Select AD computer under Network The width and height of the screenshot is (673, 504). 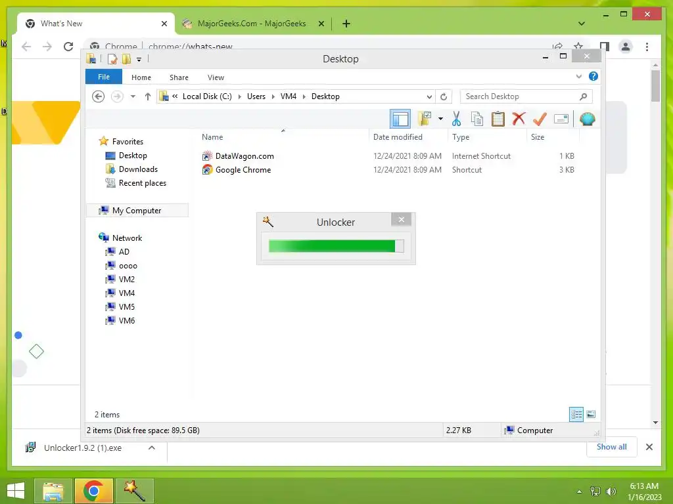coord(124,251)
